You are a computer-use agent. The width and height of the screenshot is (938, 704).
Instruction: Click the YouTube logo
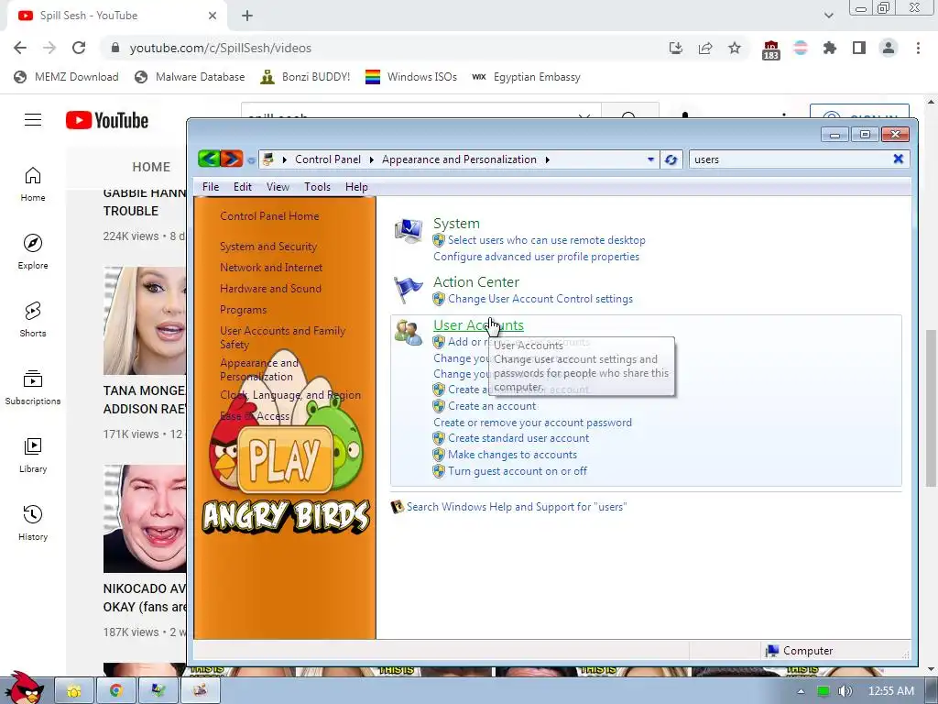click(107, 120)
